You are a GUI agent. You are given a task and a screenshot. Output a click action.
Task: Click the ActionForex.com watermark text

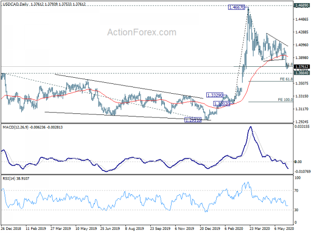(142, 32)
